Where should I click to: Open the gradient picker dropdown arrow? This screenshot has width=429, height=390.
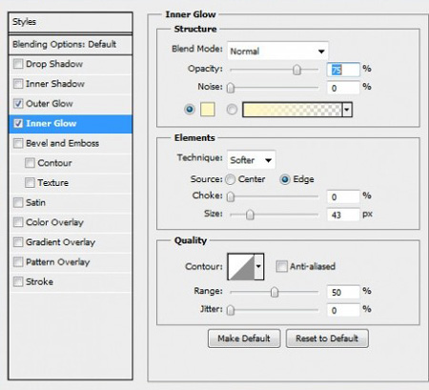347,110
